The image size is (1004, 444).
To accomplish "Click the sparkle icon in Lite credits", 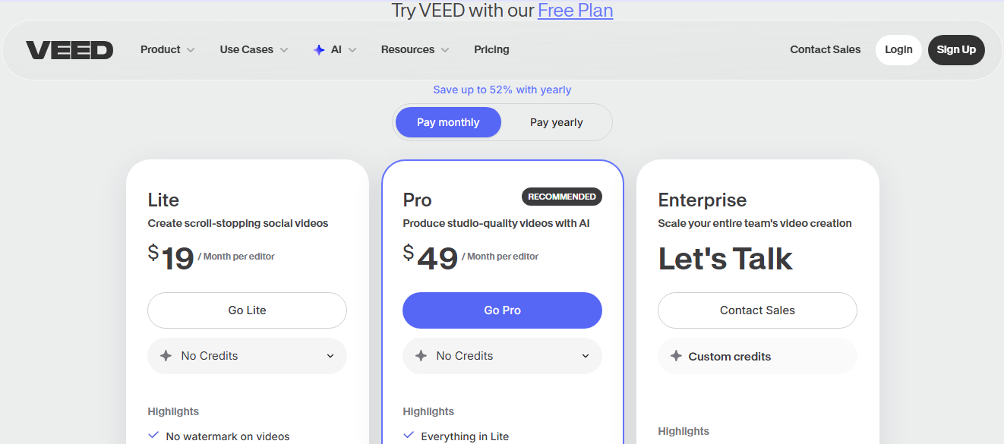I will pyautogui.click(x=166, y=356).
